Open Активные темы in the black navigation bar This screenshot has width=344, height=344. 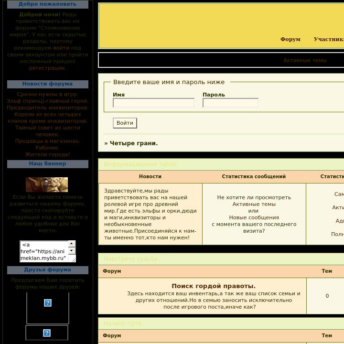tap(305, 60)
